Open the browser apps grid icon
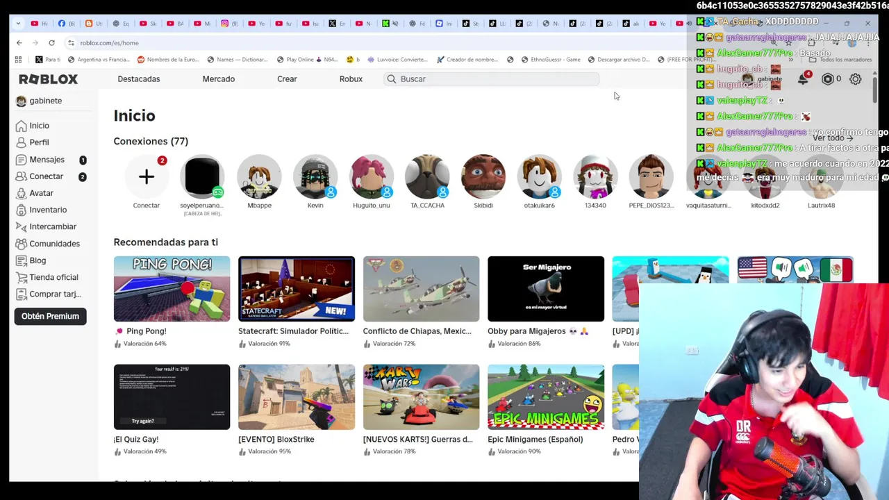The height and width of the screenshot is (500, 889). (x=19, y=60)
